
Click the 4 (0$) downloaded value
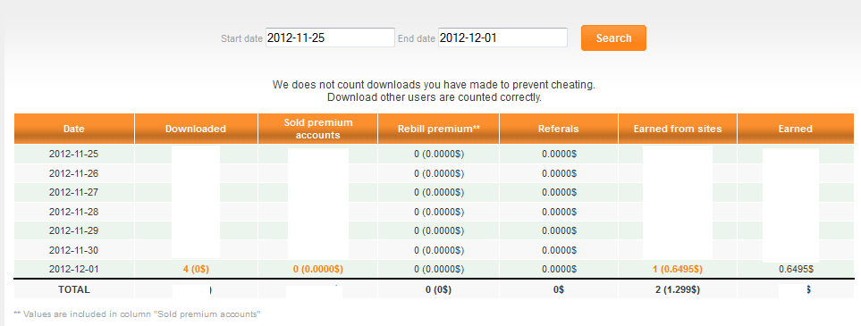coord(196,270)
